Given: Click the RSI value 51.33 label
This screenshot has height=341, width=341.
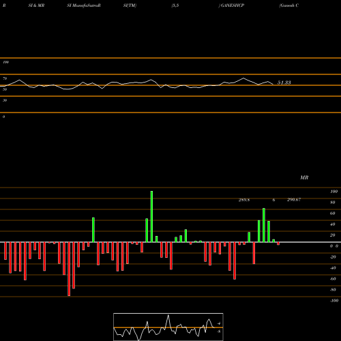Looking at the screenshot, I should coord(284,83).
